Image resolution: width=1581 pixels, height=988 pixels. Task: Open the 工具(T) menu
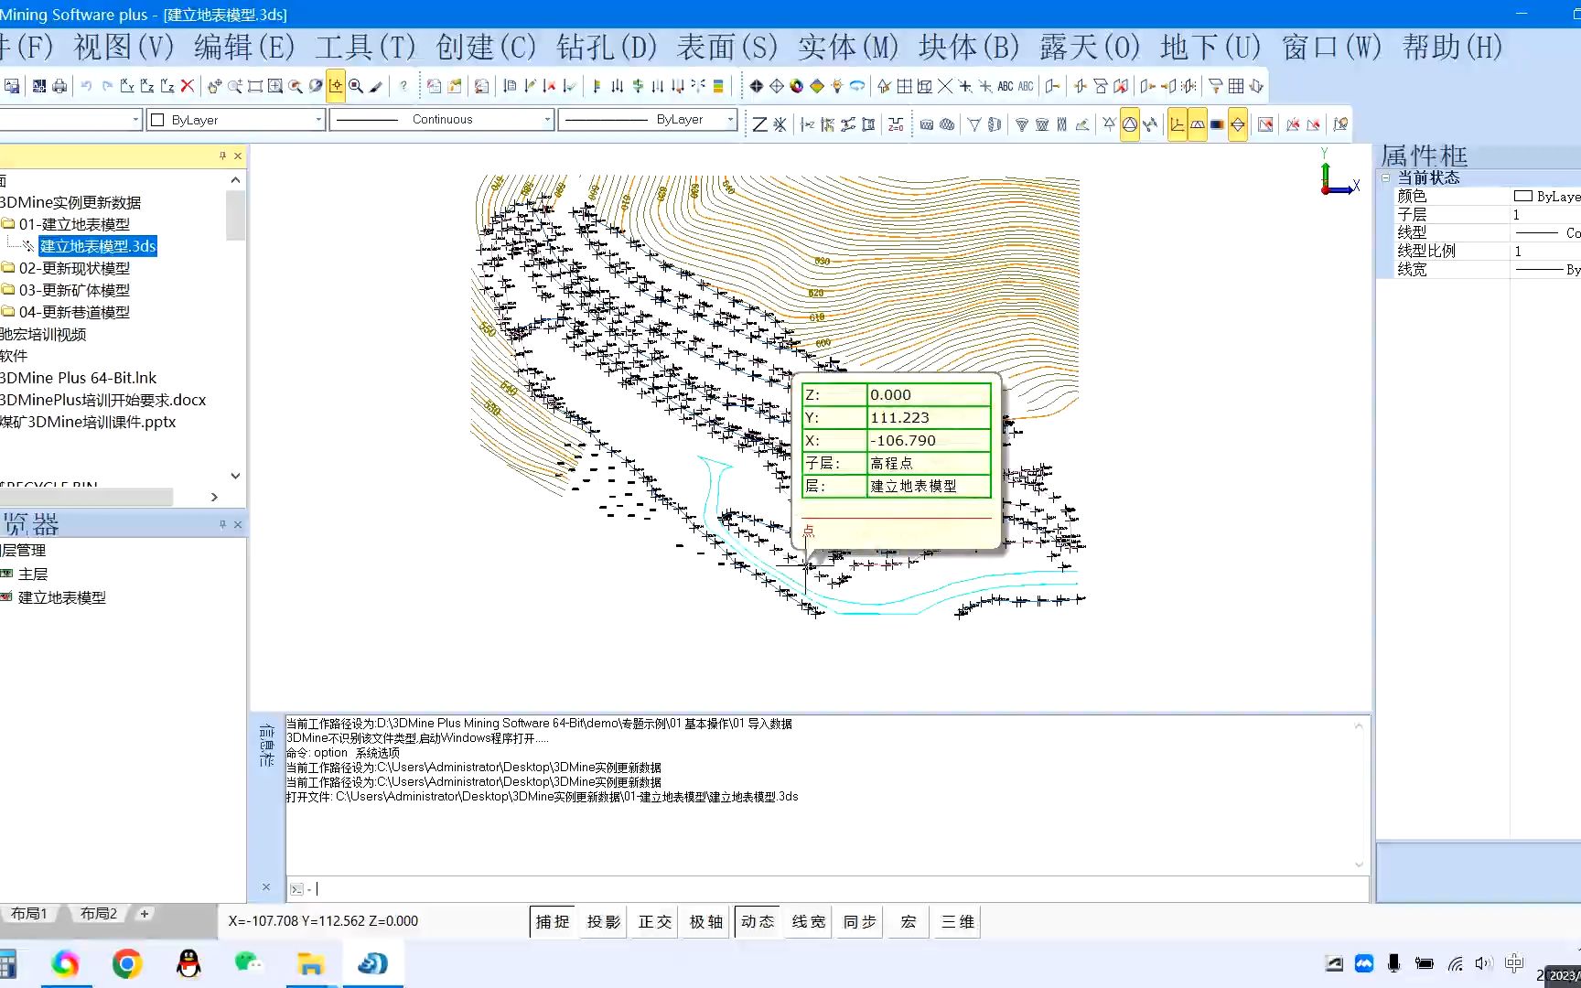coord(365,48)
